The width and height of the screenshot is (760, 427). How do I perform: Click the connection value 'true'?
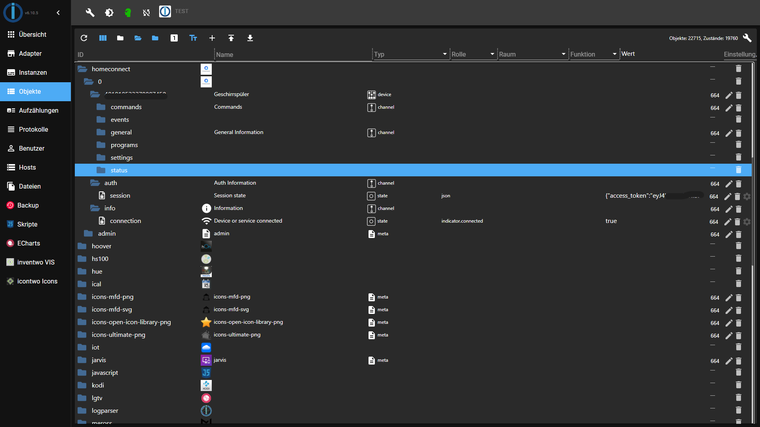[x=611, y=221]
